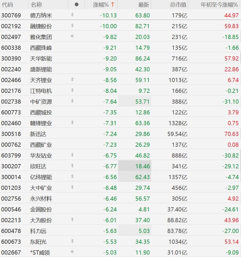This screenshot has width=241, height=257.
Task: Click the orange sort arrow beside 涨幅%
Action: point(112,4)
